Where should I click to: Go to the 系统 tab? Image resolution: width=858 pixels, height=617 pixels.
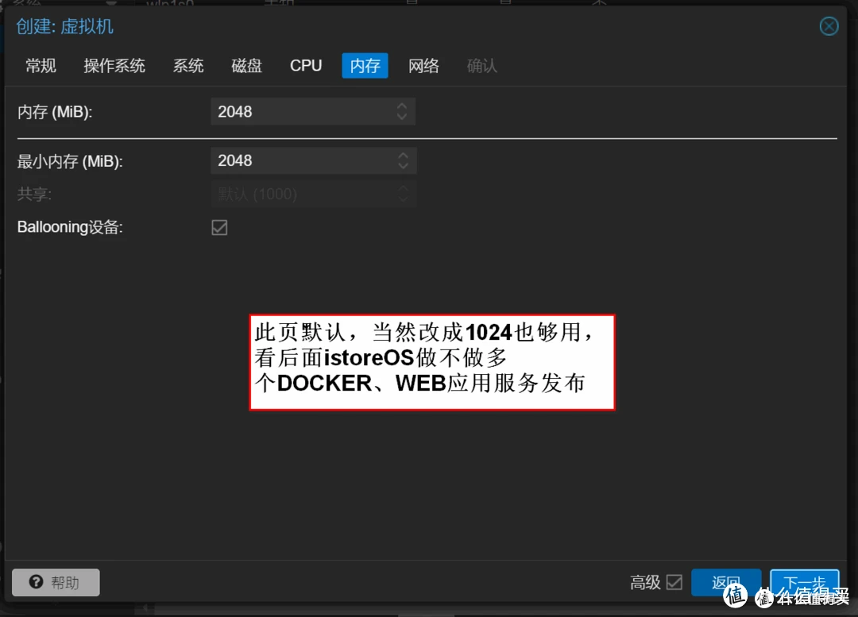coord(188,66)
